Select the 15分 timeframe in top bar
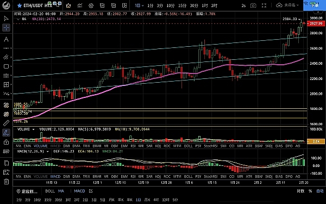Screen dimensions: 326x204 pyautogui.click(x=182, y=5)
